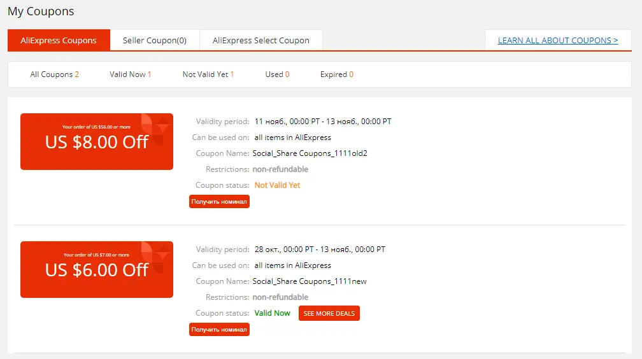
Task: Click non-refundable restriction of the $6.00 coupon
Action: tap(280, 297)
